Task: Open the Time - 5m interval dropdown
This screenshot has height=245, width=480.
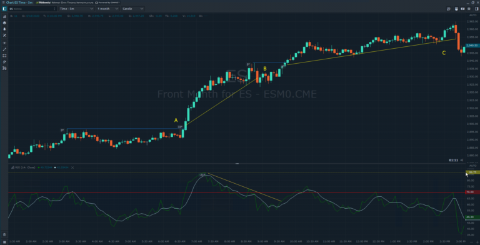Action: pyautogui.click(x=76, y=9)
